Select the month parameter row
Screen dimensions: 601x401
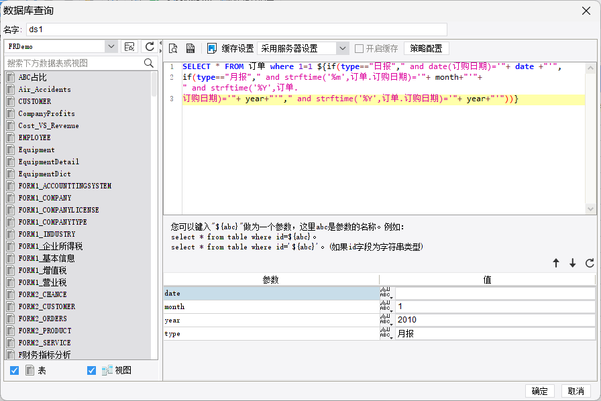tap(272, 306)
